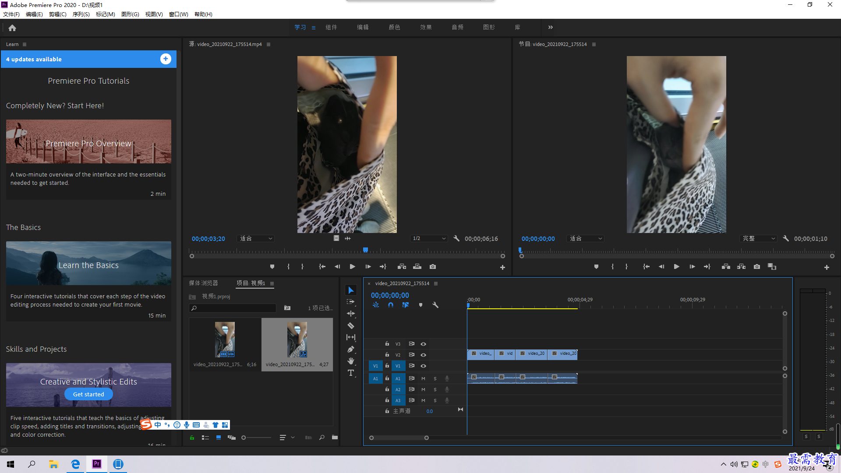
Task: Mute audio track A1
Action: point(423,379)
